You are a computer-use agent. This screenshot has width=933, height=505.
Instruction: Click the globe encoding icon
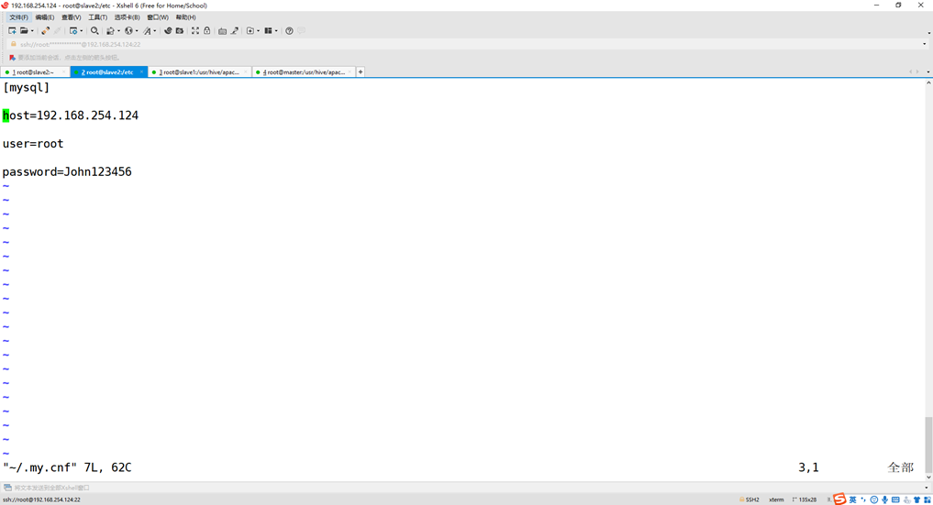(x=128, y=31)
